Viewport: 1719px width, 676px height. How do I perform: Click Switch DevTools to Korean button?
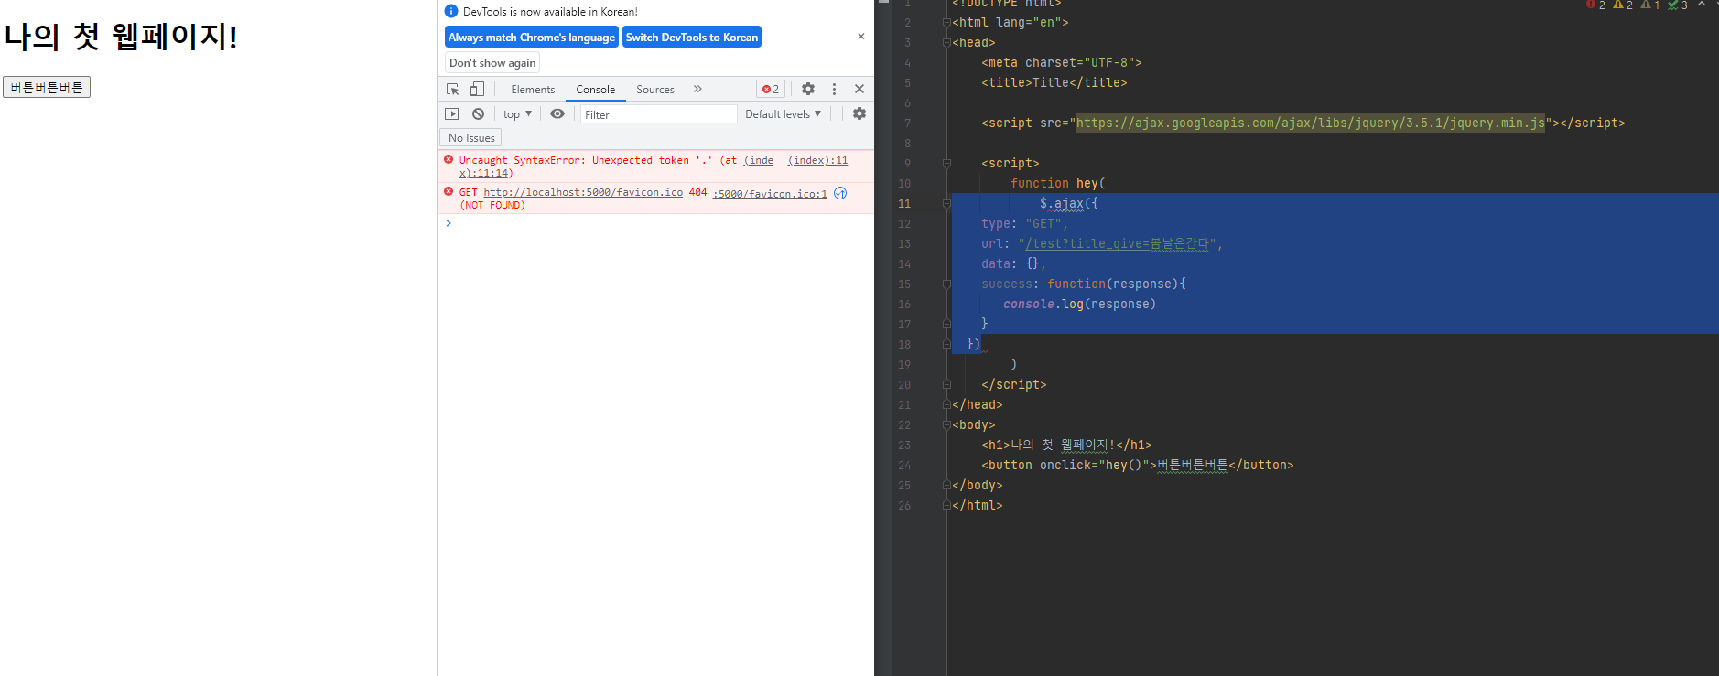click(692, 38)
